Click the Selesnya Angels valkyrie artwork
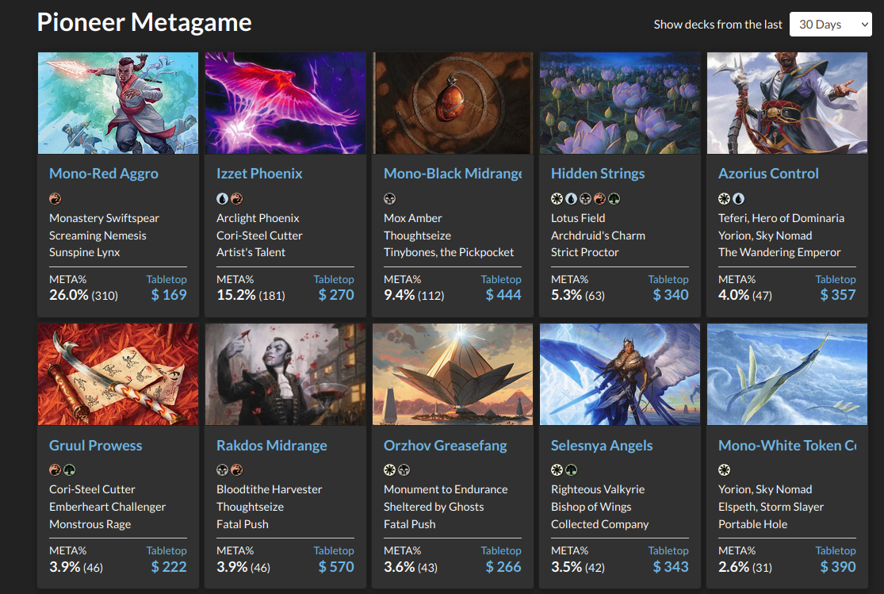Image resolution: width=884 pixels, height=594 pixels. [x=620, y=374]
